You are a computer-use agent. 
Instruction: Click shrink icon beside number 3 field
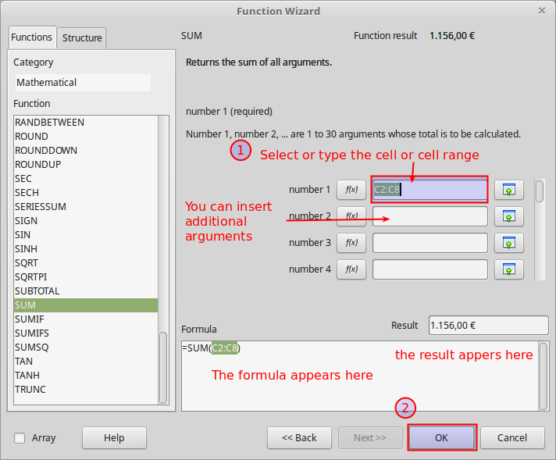509,243
